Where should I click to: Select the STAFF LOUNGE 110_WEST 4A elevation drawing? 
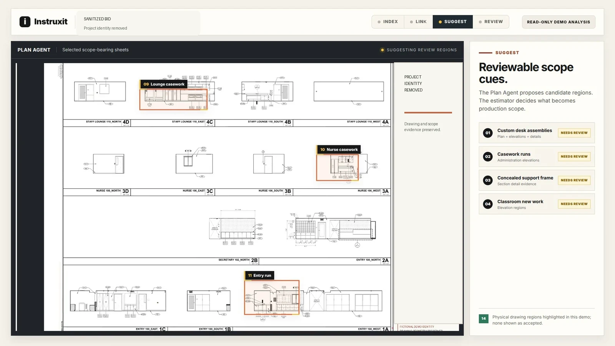pos(349,91)
